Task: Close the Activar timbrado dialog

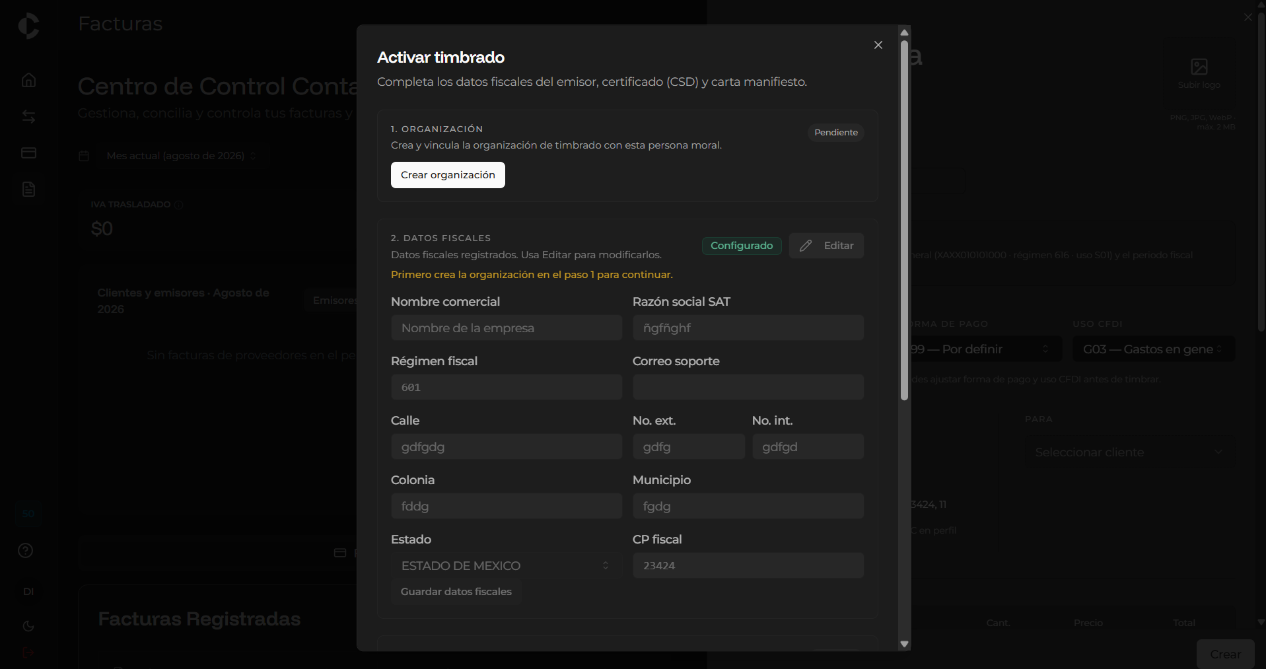Action: [878, 45]
